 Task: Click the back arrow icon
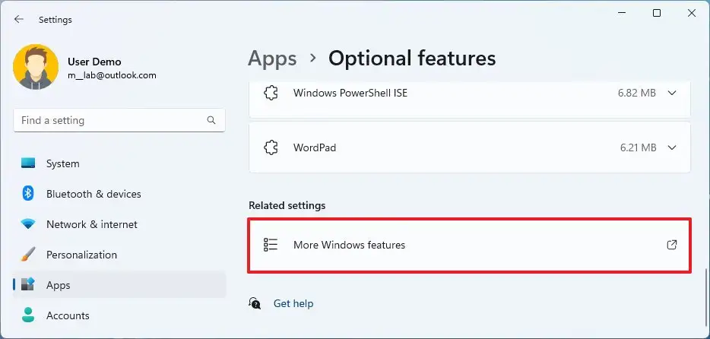tap(18, 20)
